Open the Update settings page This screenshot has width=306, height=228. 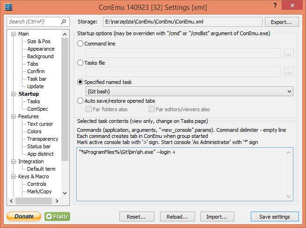[35, 86]
